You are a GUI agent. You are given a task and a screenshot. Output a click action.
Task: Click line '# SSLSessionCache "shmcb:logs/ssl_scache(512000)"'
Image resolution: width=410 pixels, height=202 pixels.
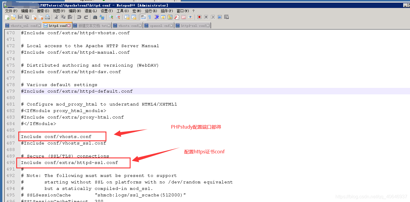coord(103,195)
